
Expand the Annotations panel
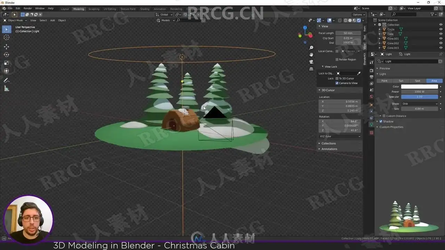tap(329, 149)
